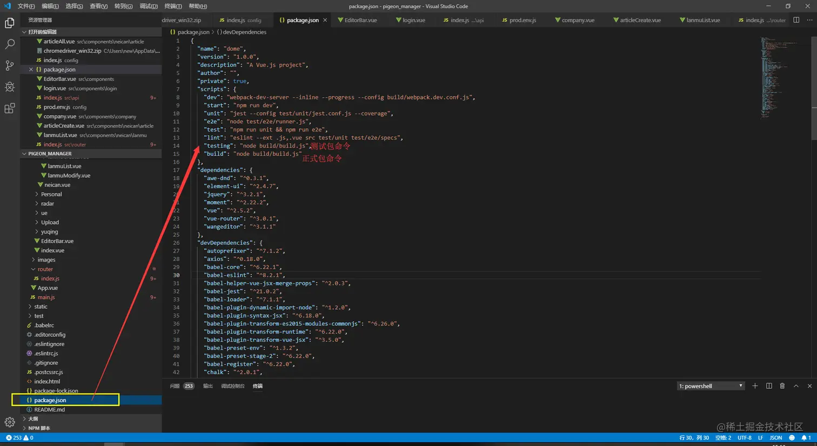Show the 输出 panel tab

[x=207, y=386]
